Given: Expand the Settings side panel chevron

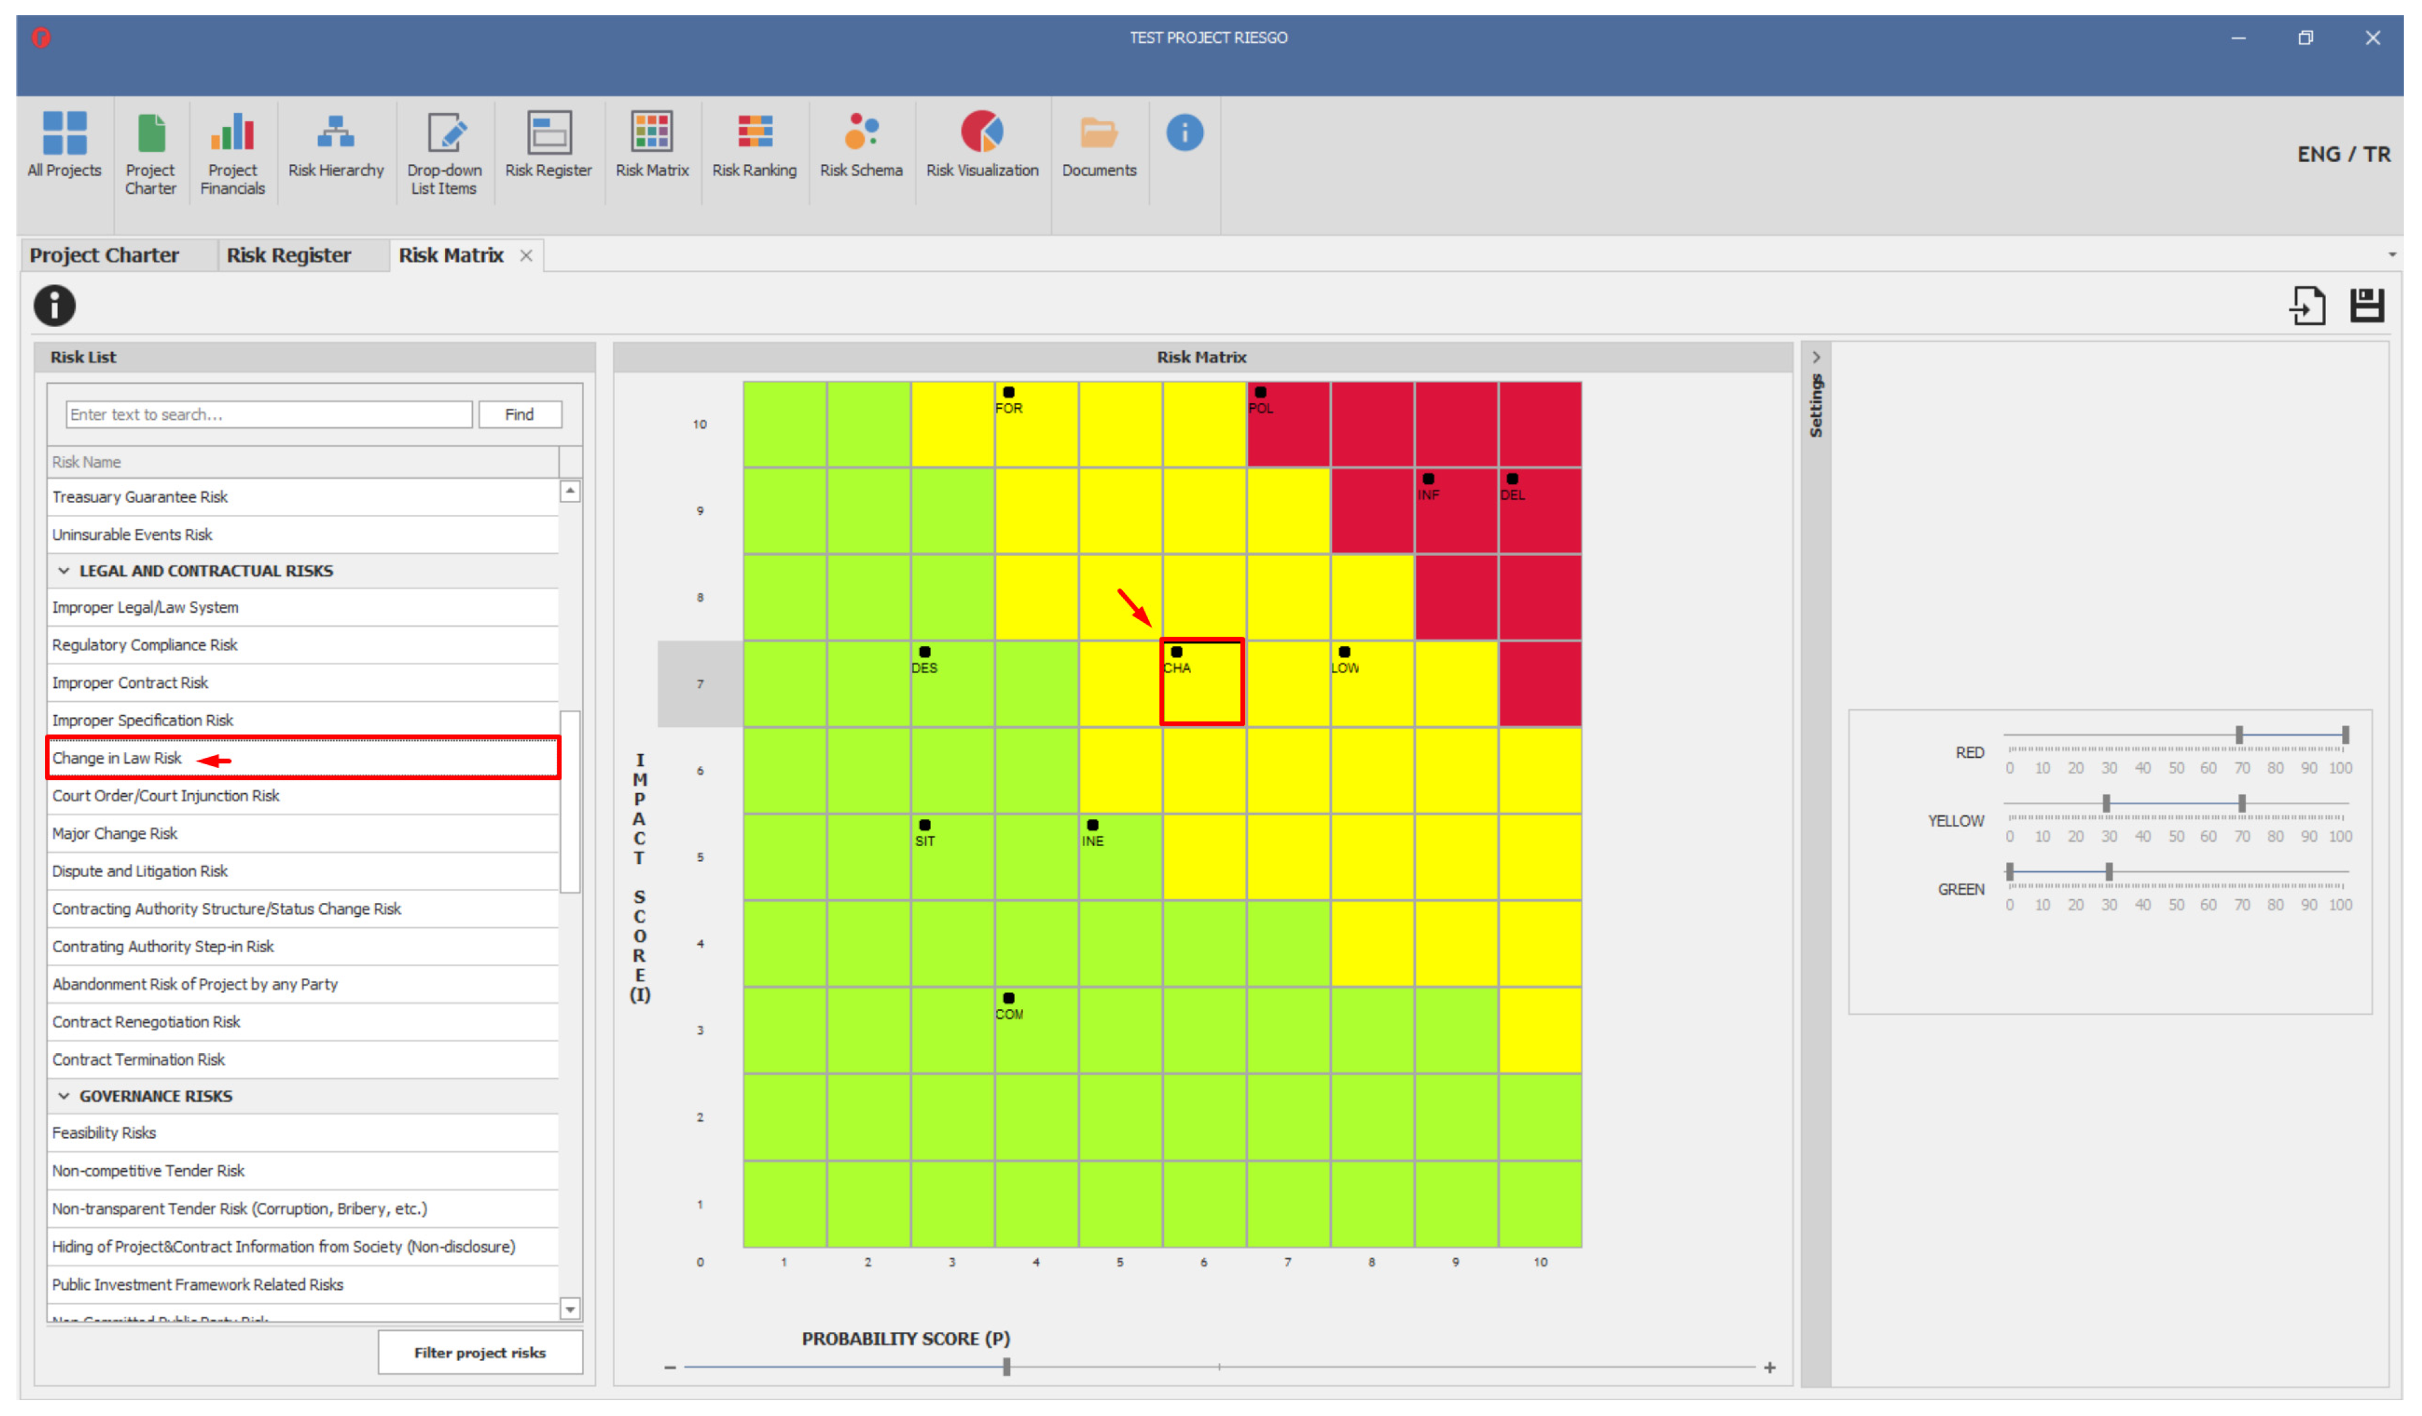Looking at the screenshot, I should click(x=1815, y=357).
